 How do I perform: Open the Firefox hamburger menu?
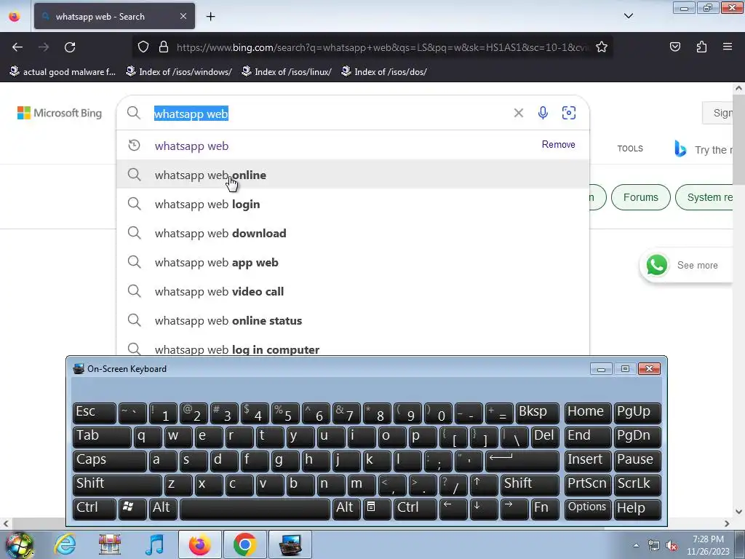[x=728, y=47]
